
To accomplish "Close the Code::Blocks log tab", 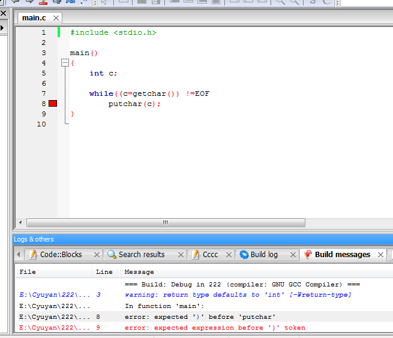I will [x=97, y=255].
